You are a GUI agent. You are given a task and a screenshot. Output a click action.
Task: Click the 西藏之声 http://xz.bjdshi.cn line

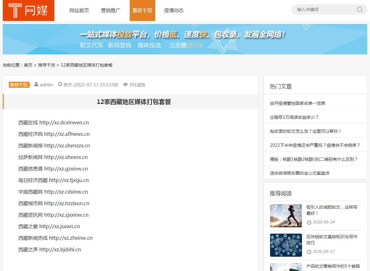pyautogui.click(x=50, y=250)
